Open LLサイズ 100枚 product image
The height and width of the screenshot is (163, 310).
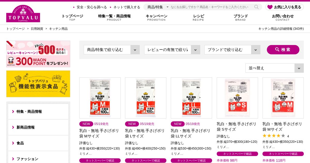(191, 98)
